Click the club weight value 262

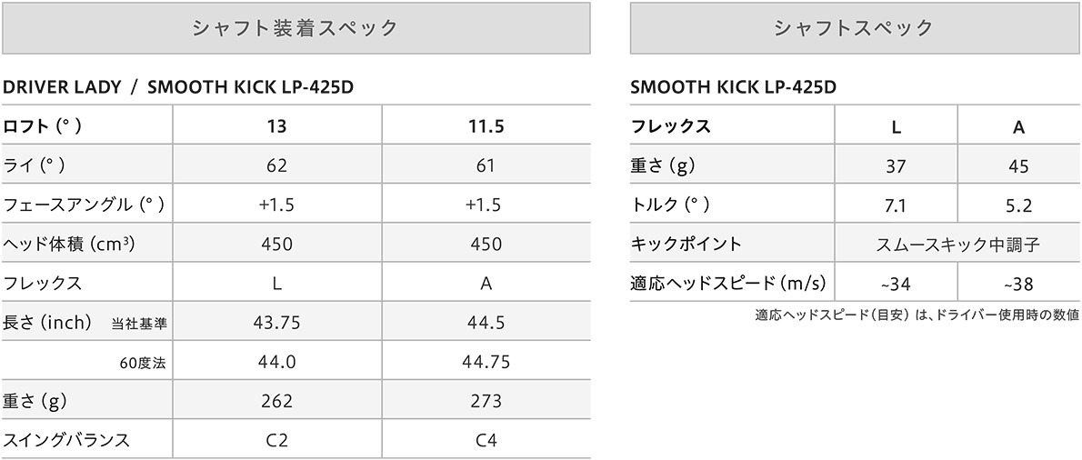point(276,401)
